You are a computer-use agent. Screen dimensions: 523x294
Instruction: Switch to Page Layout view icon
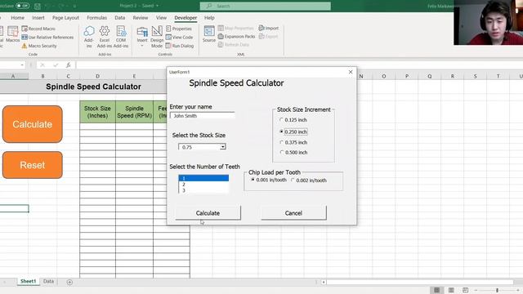point(451,290)
